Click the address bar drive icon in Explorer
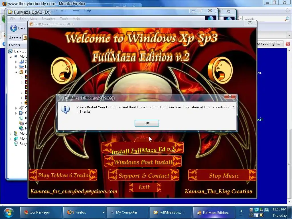The height and width of the screenshot is (219, 292). click(25, 38)
